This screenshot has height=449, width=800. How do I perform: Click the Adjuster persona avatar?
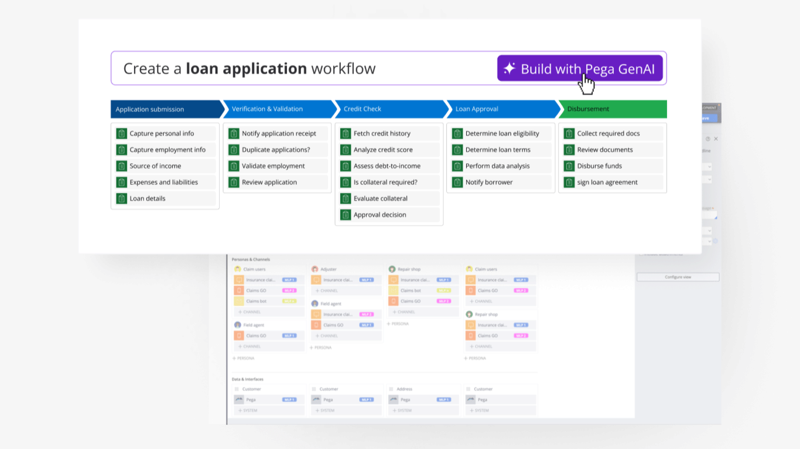tap(314, 270)
